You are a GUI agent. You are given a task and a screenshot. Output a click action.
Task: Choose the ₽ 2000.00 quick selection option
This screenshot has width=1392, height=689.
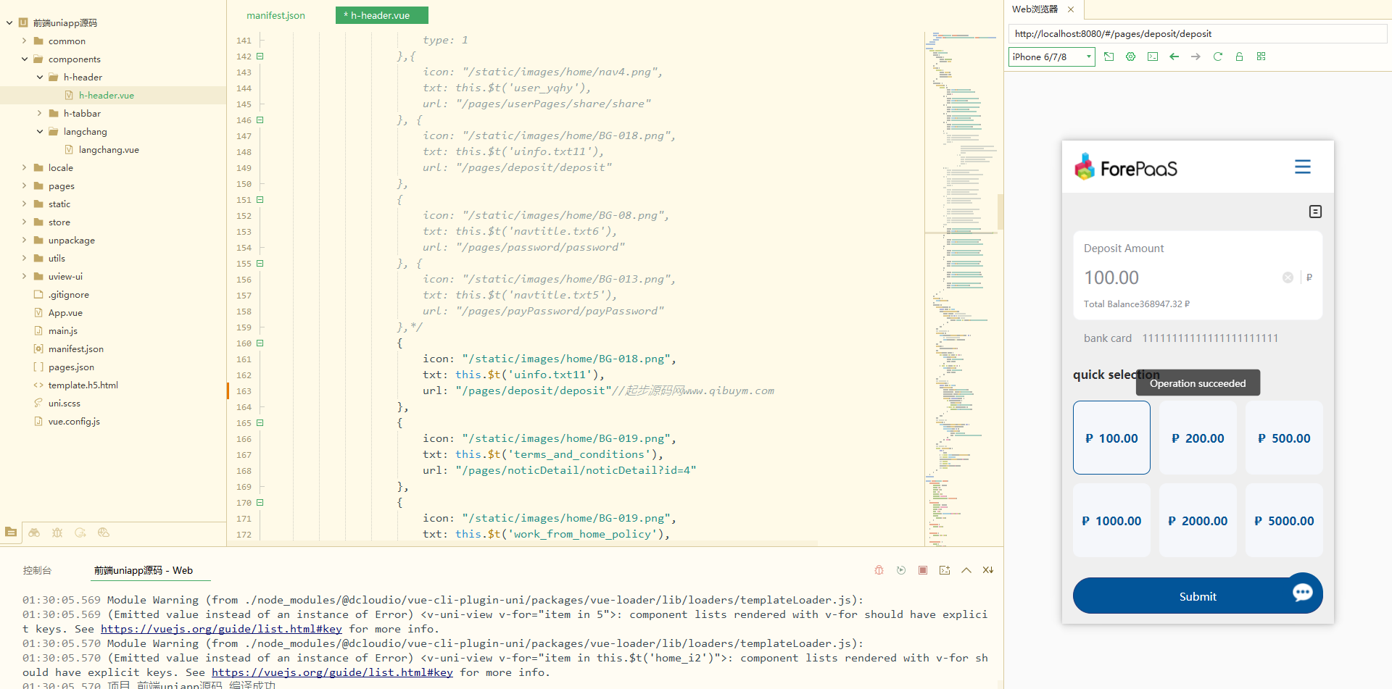point(1197,521)
